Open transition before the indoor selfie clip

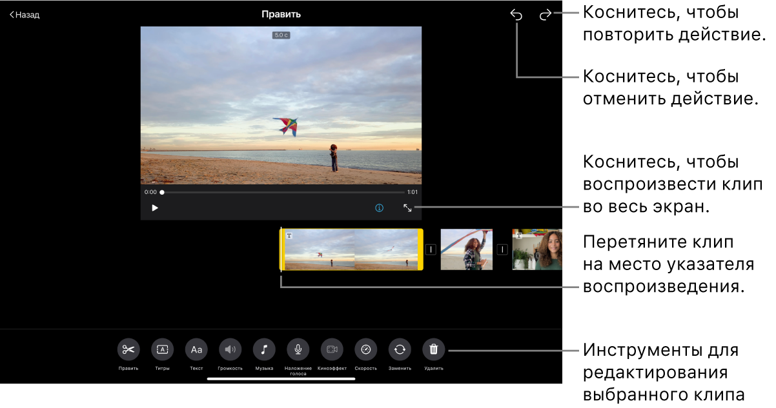(502, 249)
